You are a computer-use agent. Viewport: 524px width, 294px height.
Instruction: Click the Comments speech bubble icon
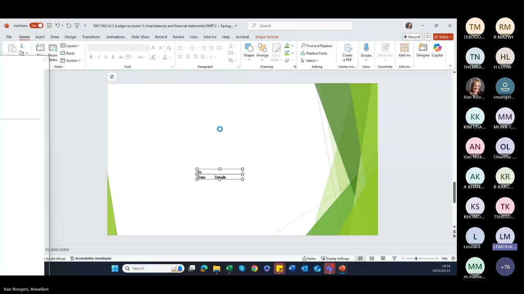428,37
